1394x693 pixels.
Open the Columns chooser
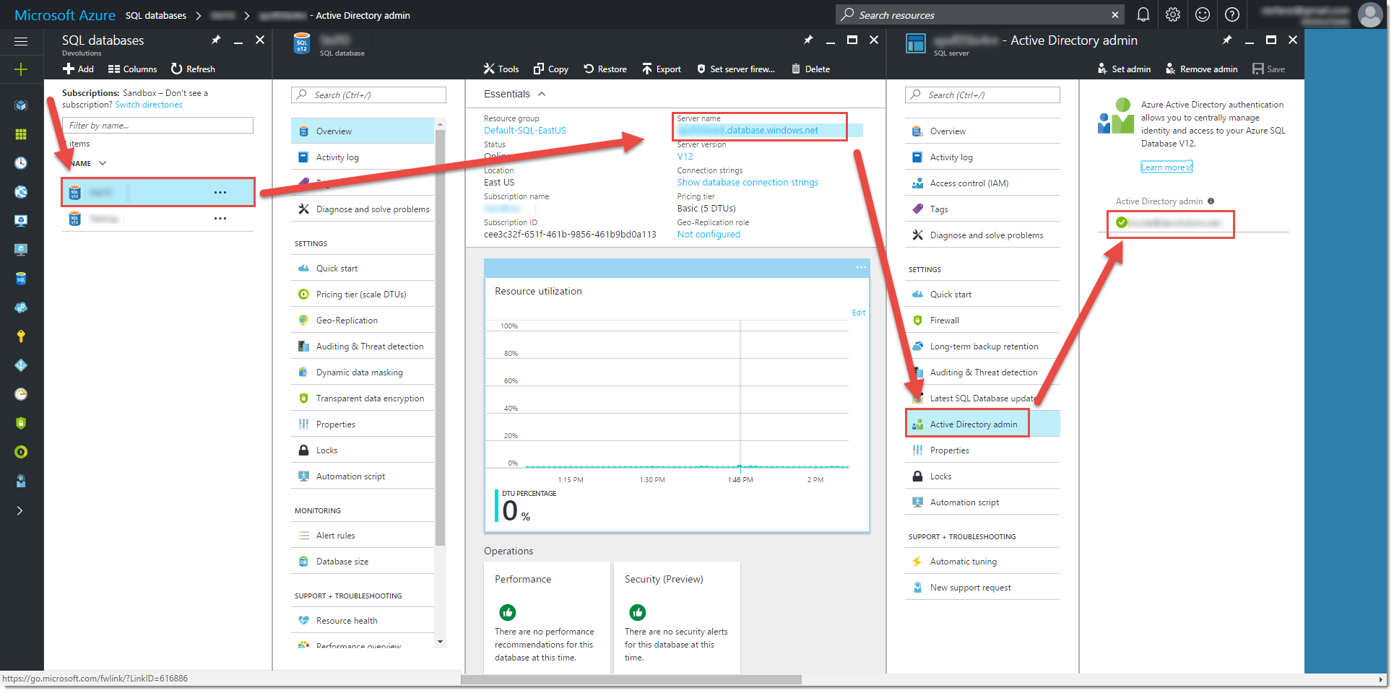pos(132,69)
